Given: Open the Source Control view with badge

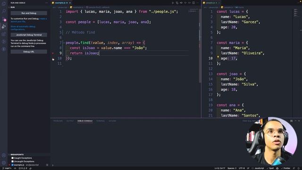Looking at the screenshot, I should pos(4,19).
